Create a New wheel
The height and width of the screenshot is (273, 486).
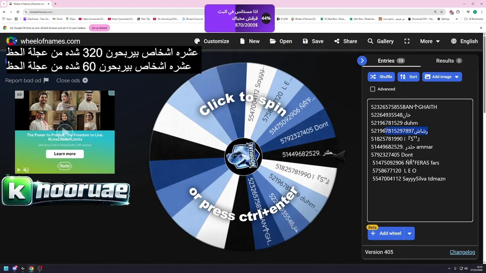tap(249, 41)
